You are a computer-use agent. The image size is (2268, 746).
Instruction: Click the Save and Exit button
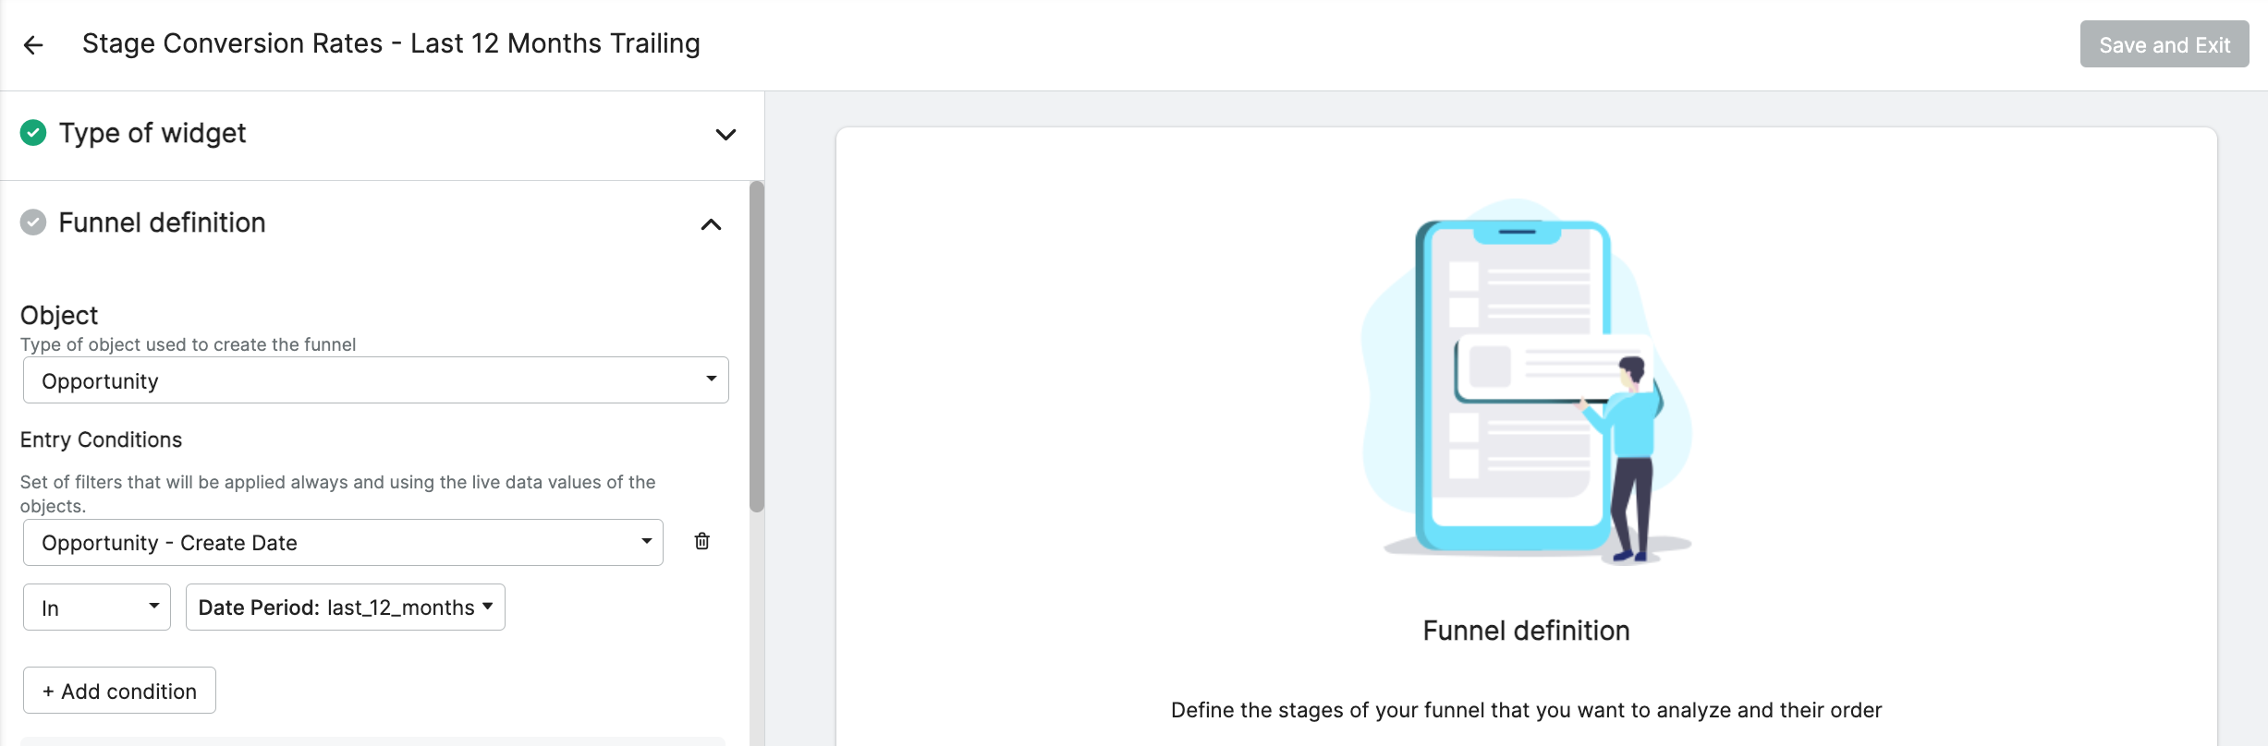tap(2164, 44)
